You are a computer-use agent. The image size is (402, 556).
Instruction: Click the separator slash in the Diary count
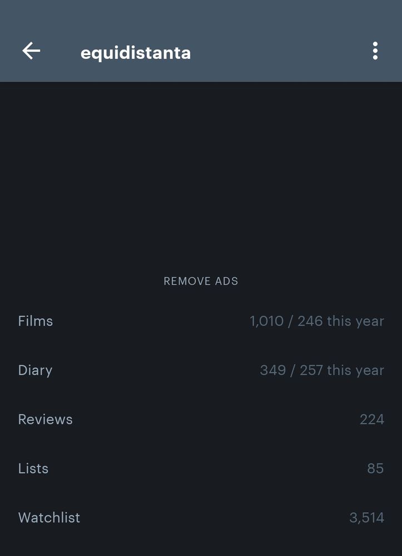(x=293, y=370)
